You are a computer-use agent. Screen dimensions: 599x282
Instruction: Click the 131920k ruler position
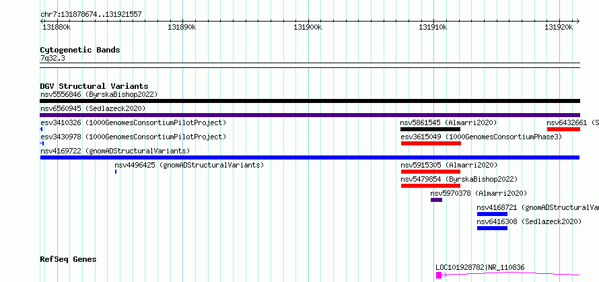[x=559, y=27]
